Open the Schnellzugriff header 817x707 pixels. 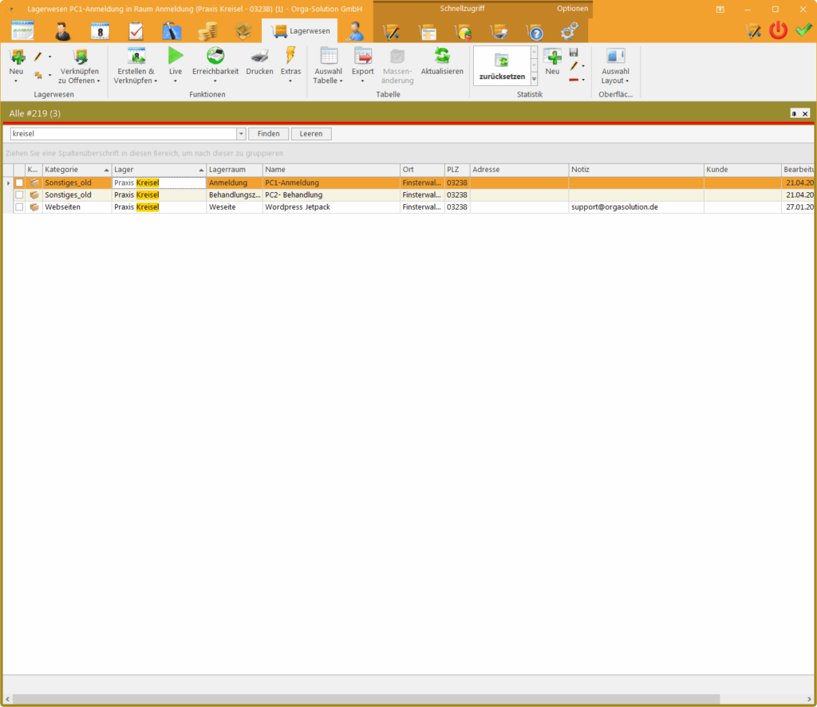(x=462, y=8)
